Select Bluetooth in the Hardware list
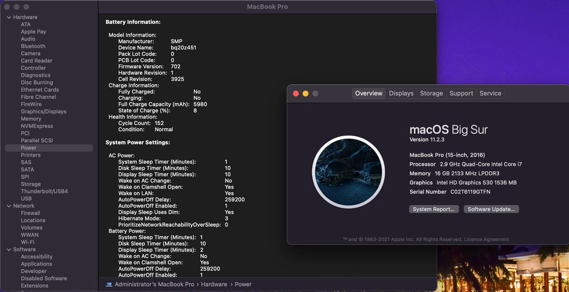Screen dimensions: 569x292 (33, 46)
